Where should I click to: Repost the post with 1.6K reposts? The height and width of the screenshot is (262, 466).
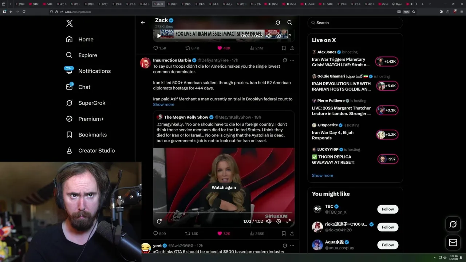(x=192, y=234)
